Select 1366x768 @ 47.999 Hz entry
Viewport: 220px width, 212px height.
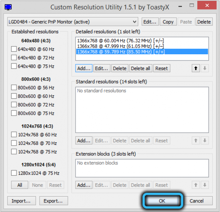point(142,46)
